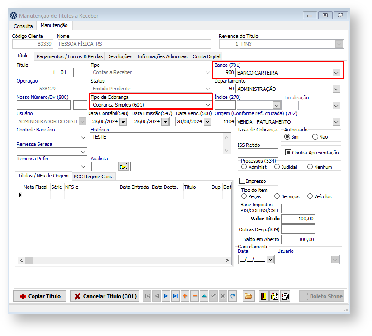The image size is (372, 336).
Task: Click Data Entrada column header
Action: (134, 187)
